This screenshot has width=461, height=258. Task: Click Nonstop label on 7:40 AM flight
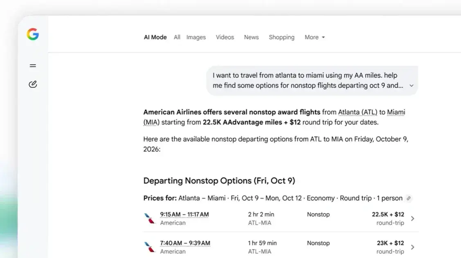pos(318,243)
